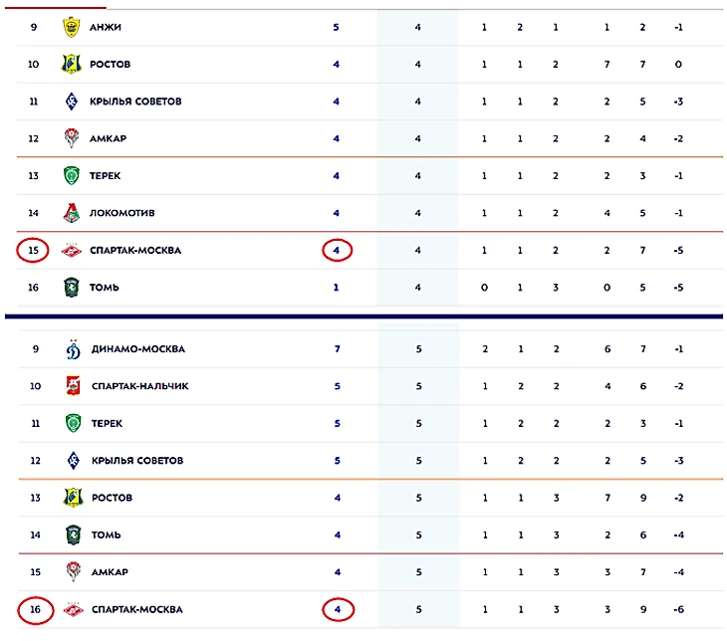727x641 pixels.
Task: Click Динамо-Москва's points value 7
Action: [337, 349]
